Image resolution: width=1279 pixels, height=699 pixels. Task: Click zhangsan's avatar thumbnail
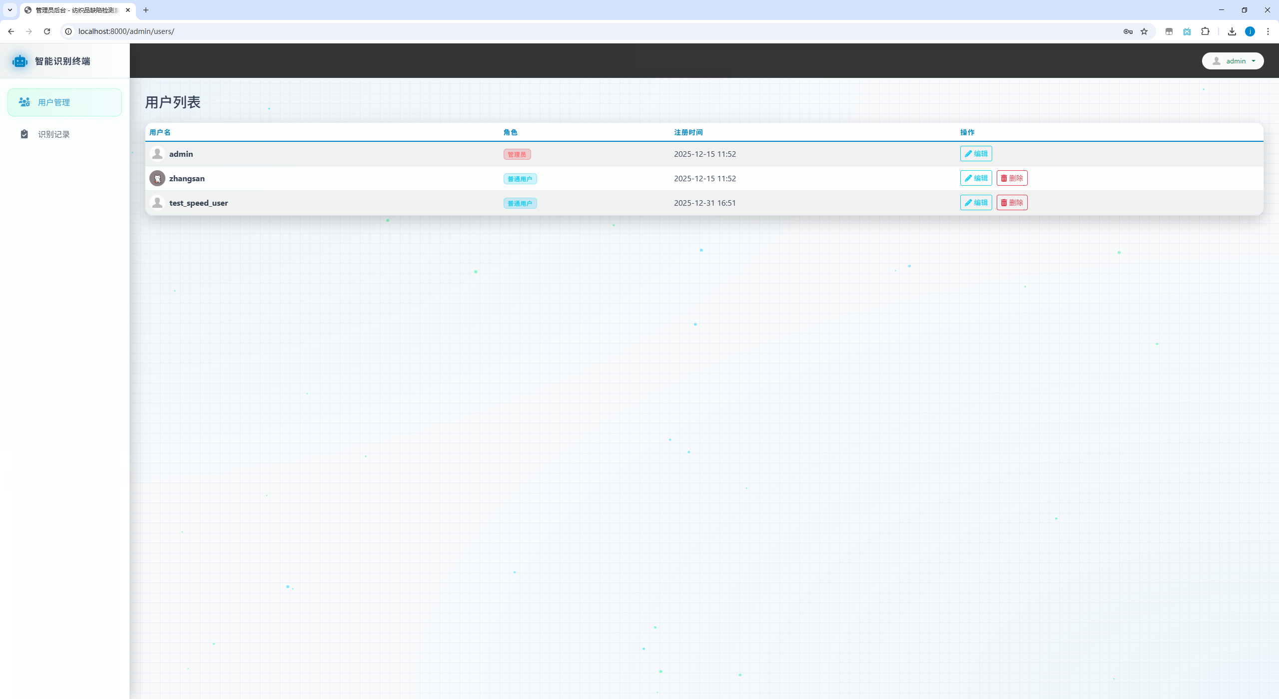157,178
